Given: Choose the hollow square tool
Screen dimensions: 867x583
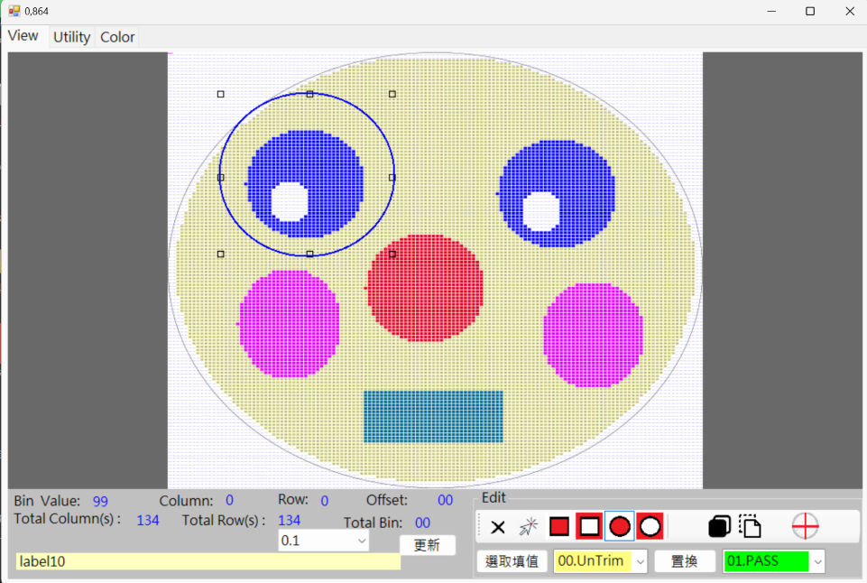Looking at the screenshot, I should point(589,526).
